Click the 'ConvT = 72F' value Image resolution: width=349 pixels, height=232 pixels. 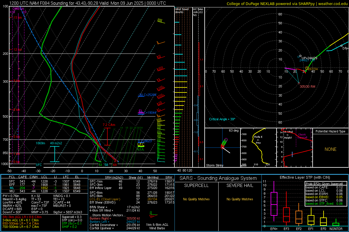(x=40, y=202)
